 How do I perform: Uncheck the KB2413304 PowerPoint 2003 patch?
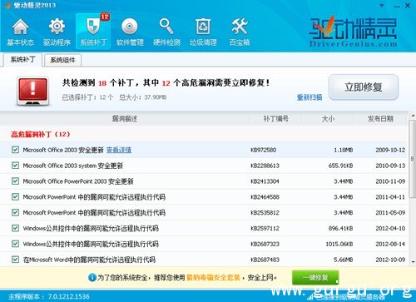[x=15, y=181]
